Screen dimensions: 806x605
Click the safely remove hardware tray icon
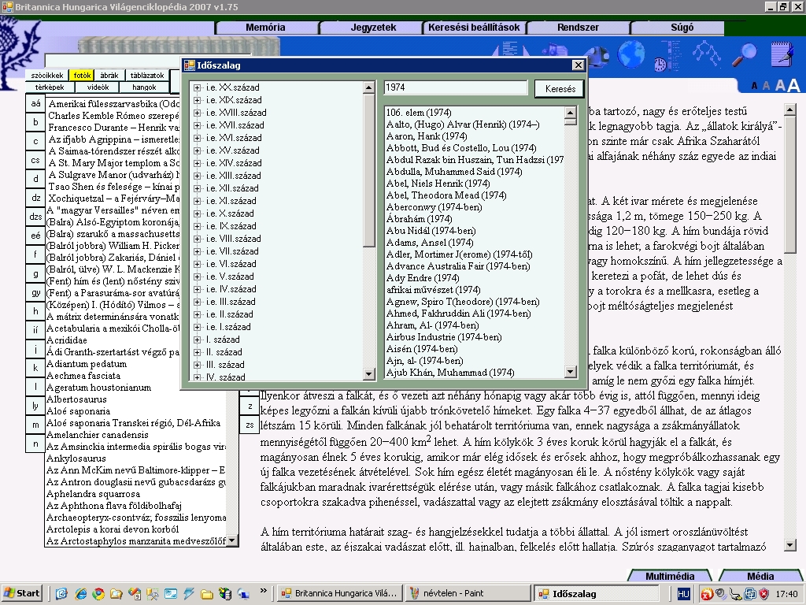point(736,594)
